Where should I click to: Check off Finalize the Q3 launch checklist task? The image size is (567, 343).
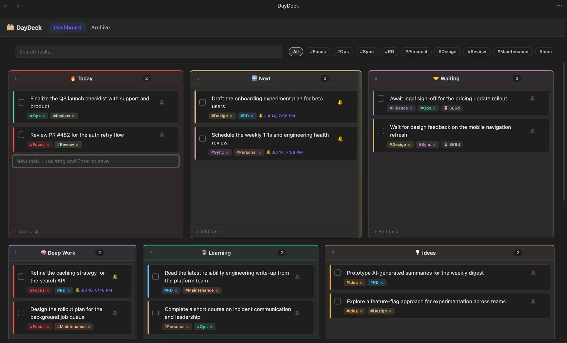(x=21, y=102)
